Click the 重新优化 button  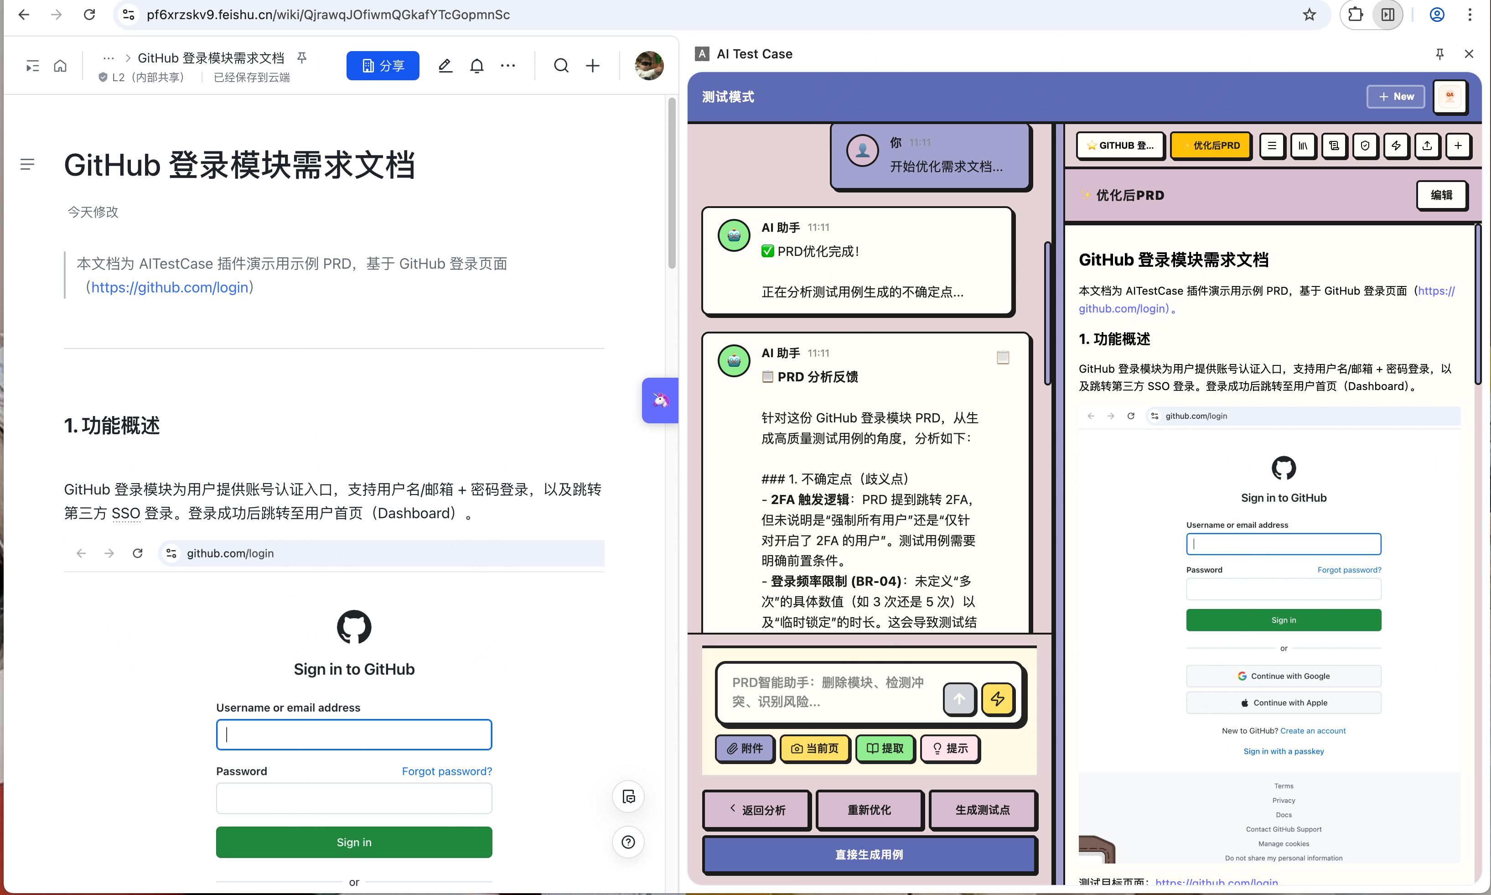869,810
